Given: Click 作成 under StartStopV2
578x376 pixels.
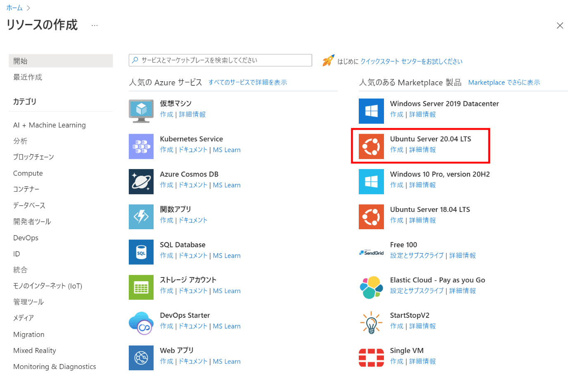Looking at the screenshot, I should pyautogui.click(x=397, y=326).
